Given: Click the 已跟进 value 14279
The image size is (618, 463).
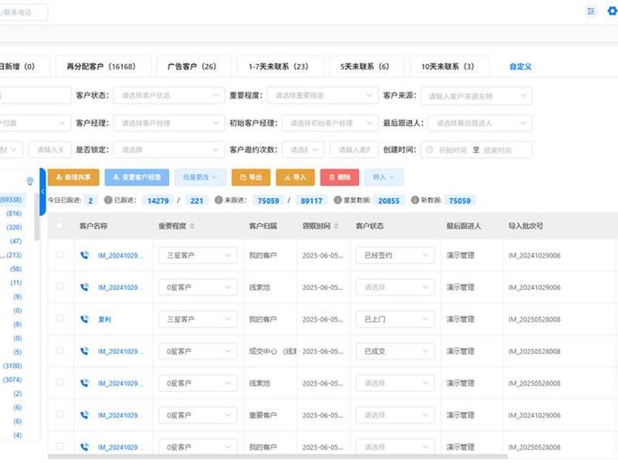Looking at the screenshot, I should click(158, 201).
